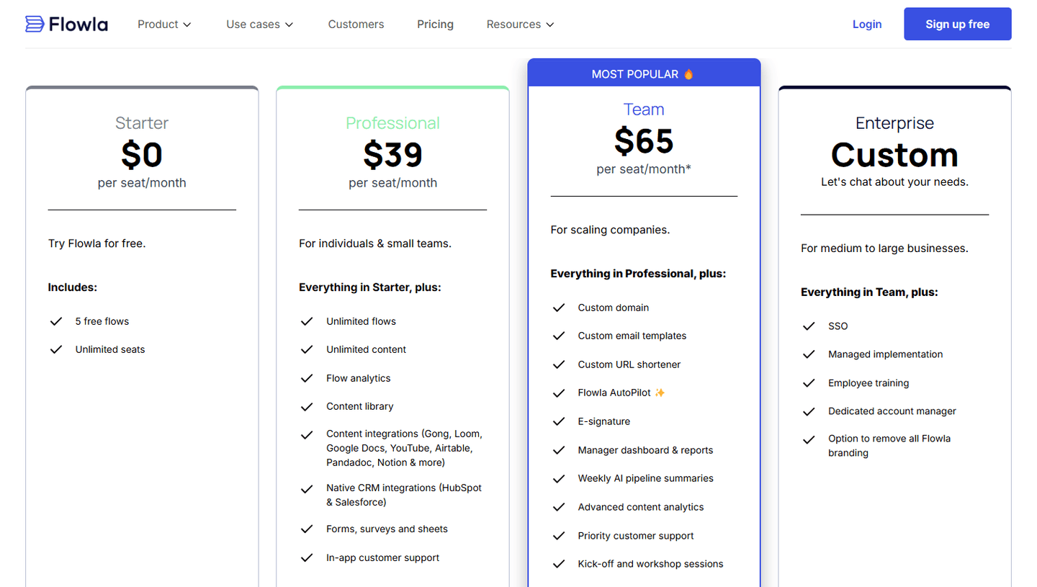1037x587 pixels.
Task: Click the "Advanced content analytics" feature text
Action: 640,507
